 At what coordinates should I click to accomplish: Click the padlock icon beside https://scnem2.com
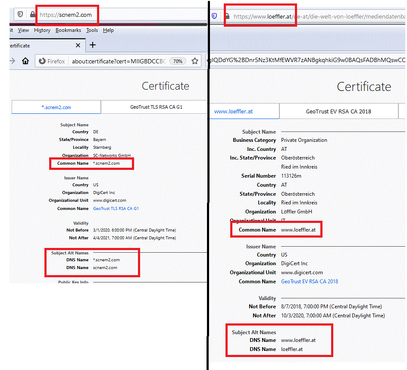(32, 14)
